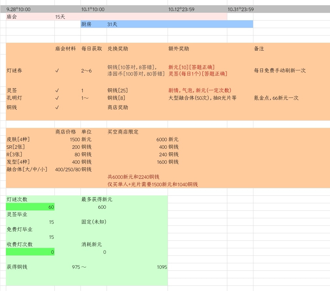The width and height of the screenshot is (330, 291).
Task: Click the 免费灯毕业 label
Action: [20, 229]
